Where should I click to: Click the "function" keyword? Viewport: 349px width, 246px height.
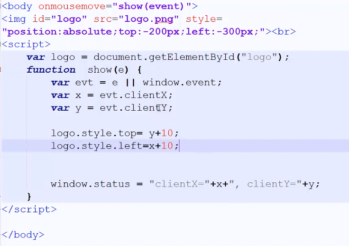tap(51, 70)
